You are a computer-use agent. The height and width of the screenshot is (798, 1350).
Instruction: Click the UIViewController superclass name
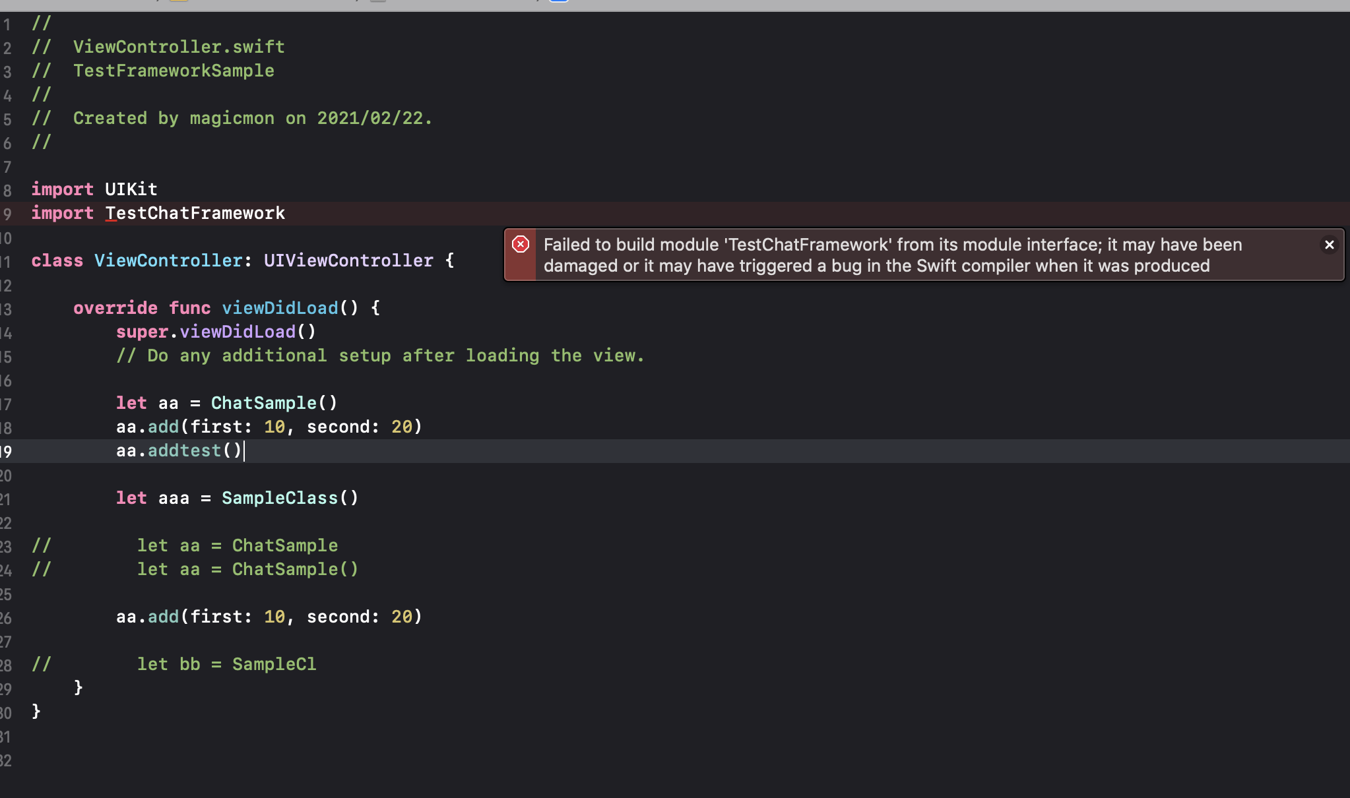(348, 261)
